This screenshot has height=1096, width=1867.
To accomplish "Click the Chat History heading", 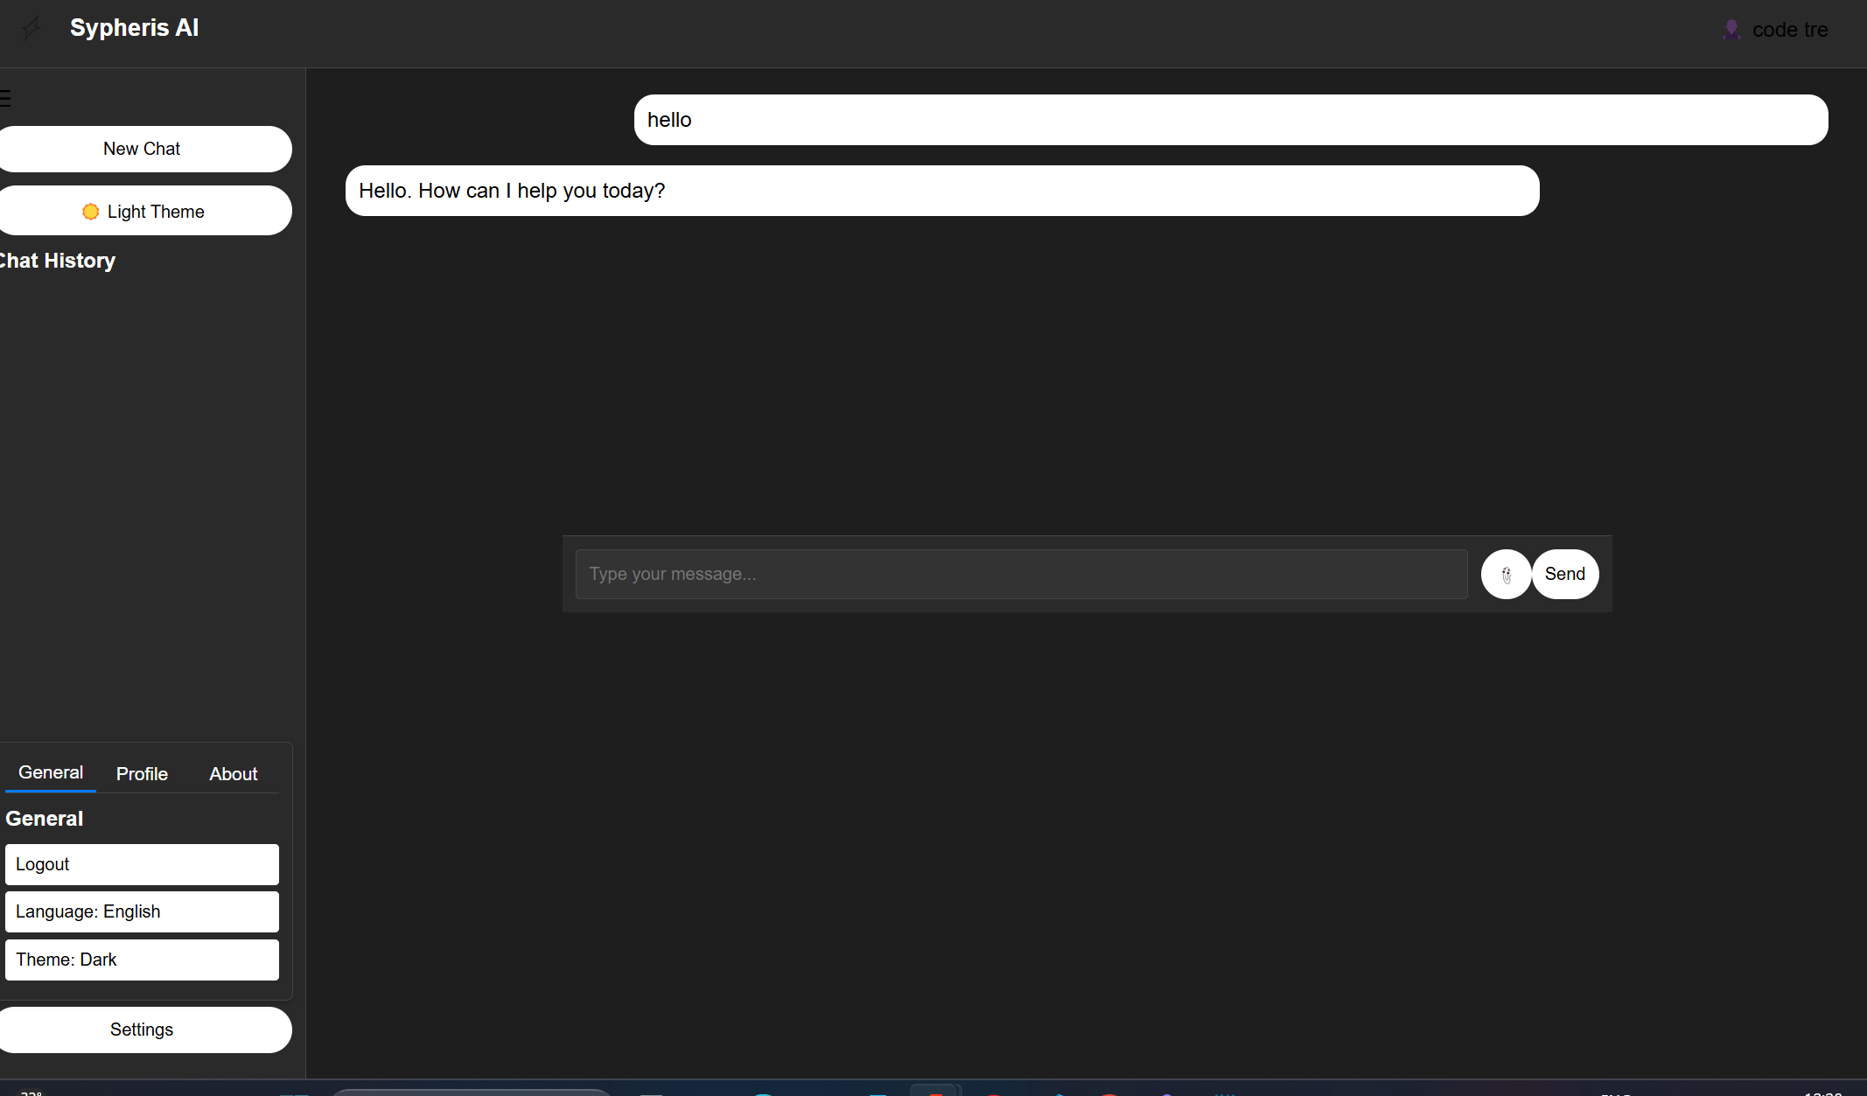I will pos(58,261).
